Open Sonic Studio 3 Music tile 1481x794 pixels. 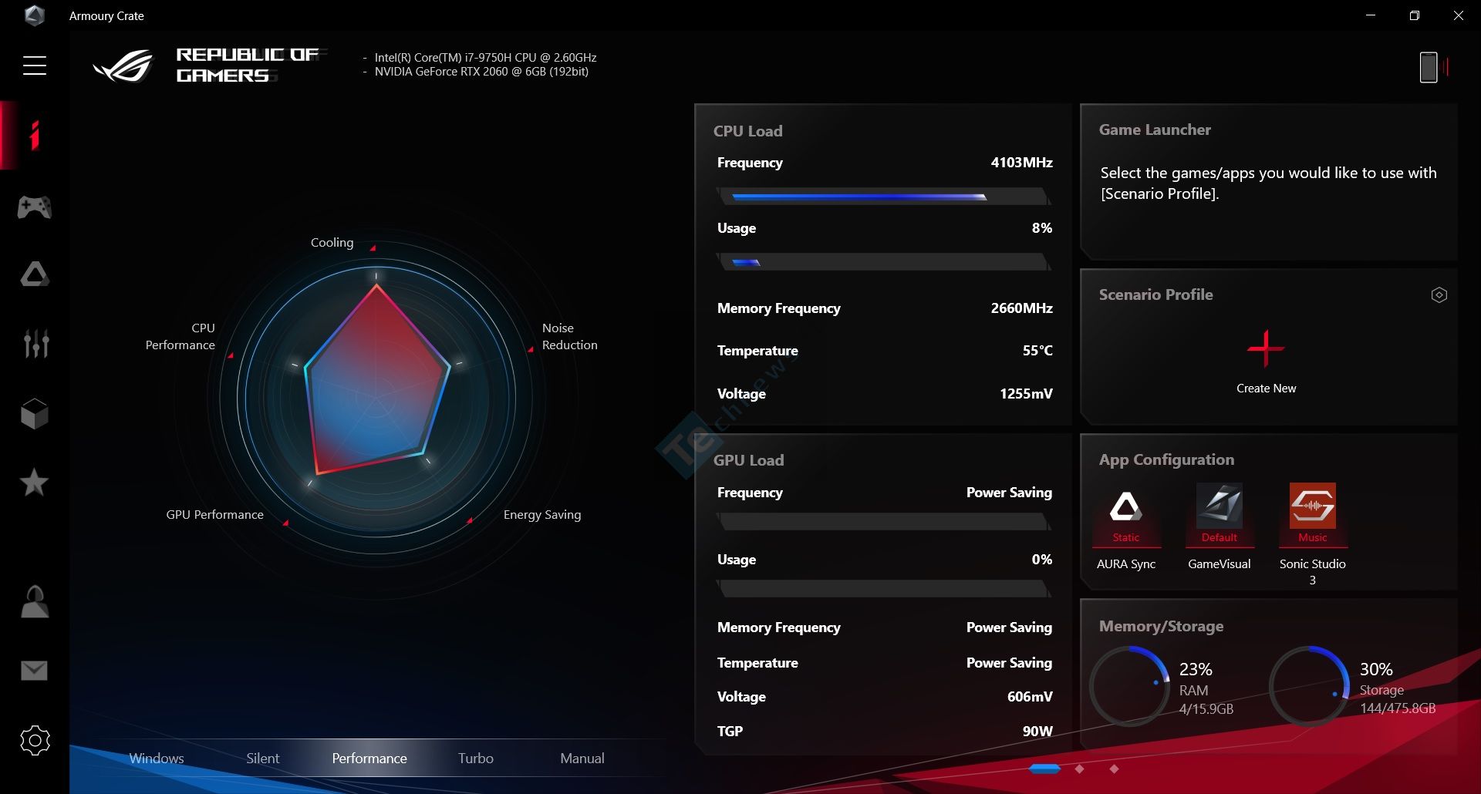pyautogui.click(x=1313, y=514)
